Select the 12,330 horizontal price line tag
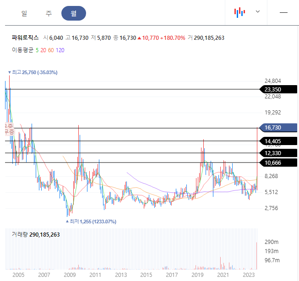The width and height of the screenshot is (299, 281). (278, 153)
